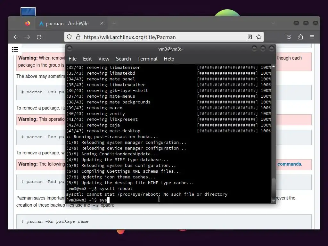Viewport: 328px width, 246px height.
Task: Go forward with Firefox forward arrow
Action: 28,37
